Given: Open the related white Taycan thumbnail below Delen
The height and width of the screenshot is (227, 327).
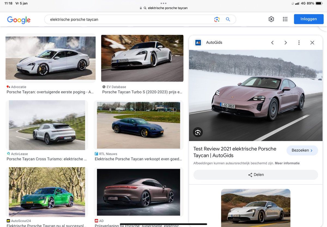Looking at the screenshot, I should (256, 208).
